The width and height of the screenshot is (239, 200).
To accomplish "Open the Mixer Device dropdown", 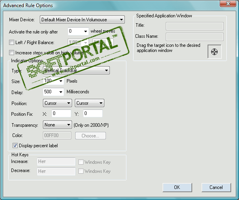I will (x=82, y=20).
